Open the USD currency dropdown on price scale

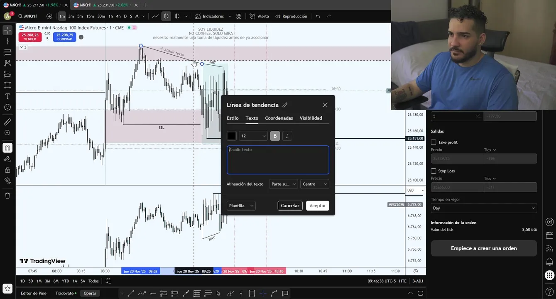pos(415,190)
